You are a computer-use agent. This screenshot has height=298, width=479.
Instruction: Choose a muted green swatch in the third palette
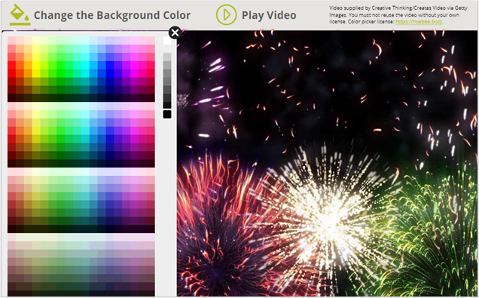61,196
